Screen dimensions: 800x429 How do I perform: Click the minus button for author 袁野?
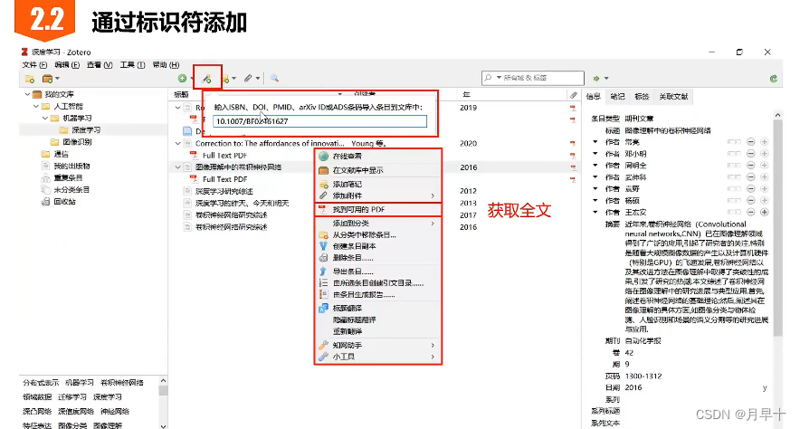click(x=750, y=189)
